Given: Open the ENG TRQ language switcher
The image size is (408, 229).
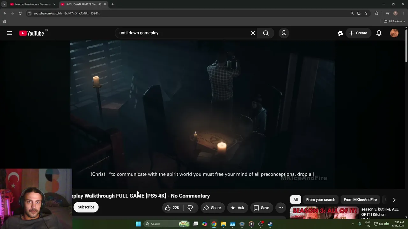Looking at the screenshot, I should click(368, 224).
